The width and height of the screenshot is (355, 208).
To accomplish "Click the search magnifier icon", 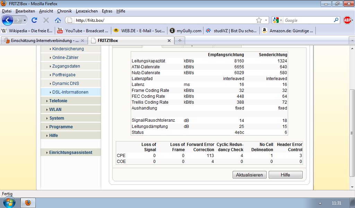I will [x=336, y=20].
